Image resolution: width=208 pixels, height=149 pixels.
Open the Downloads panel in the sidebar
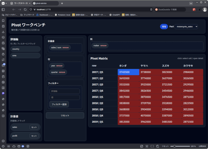3,32
